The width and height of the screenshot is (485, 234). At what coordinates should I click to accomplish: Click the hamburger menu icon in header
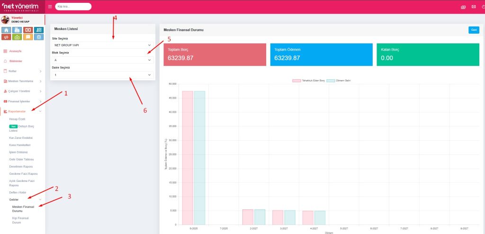tap(50, 7)
